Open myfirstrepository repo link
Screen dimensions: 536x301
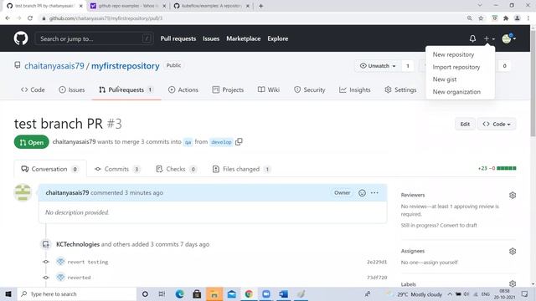[125, 66]
